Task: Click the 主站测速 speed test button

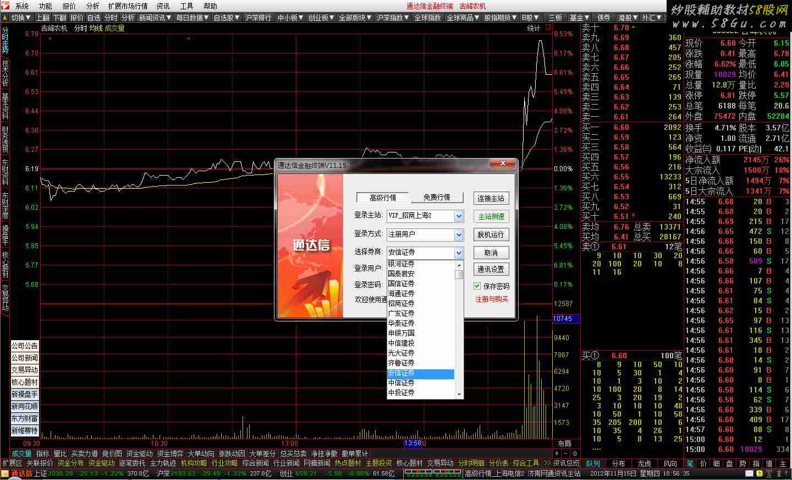Action: click(491, 216)
